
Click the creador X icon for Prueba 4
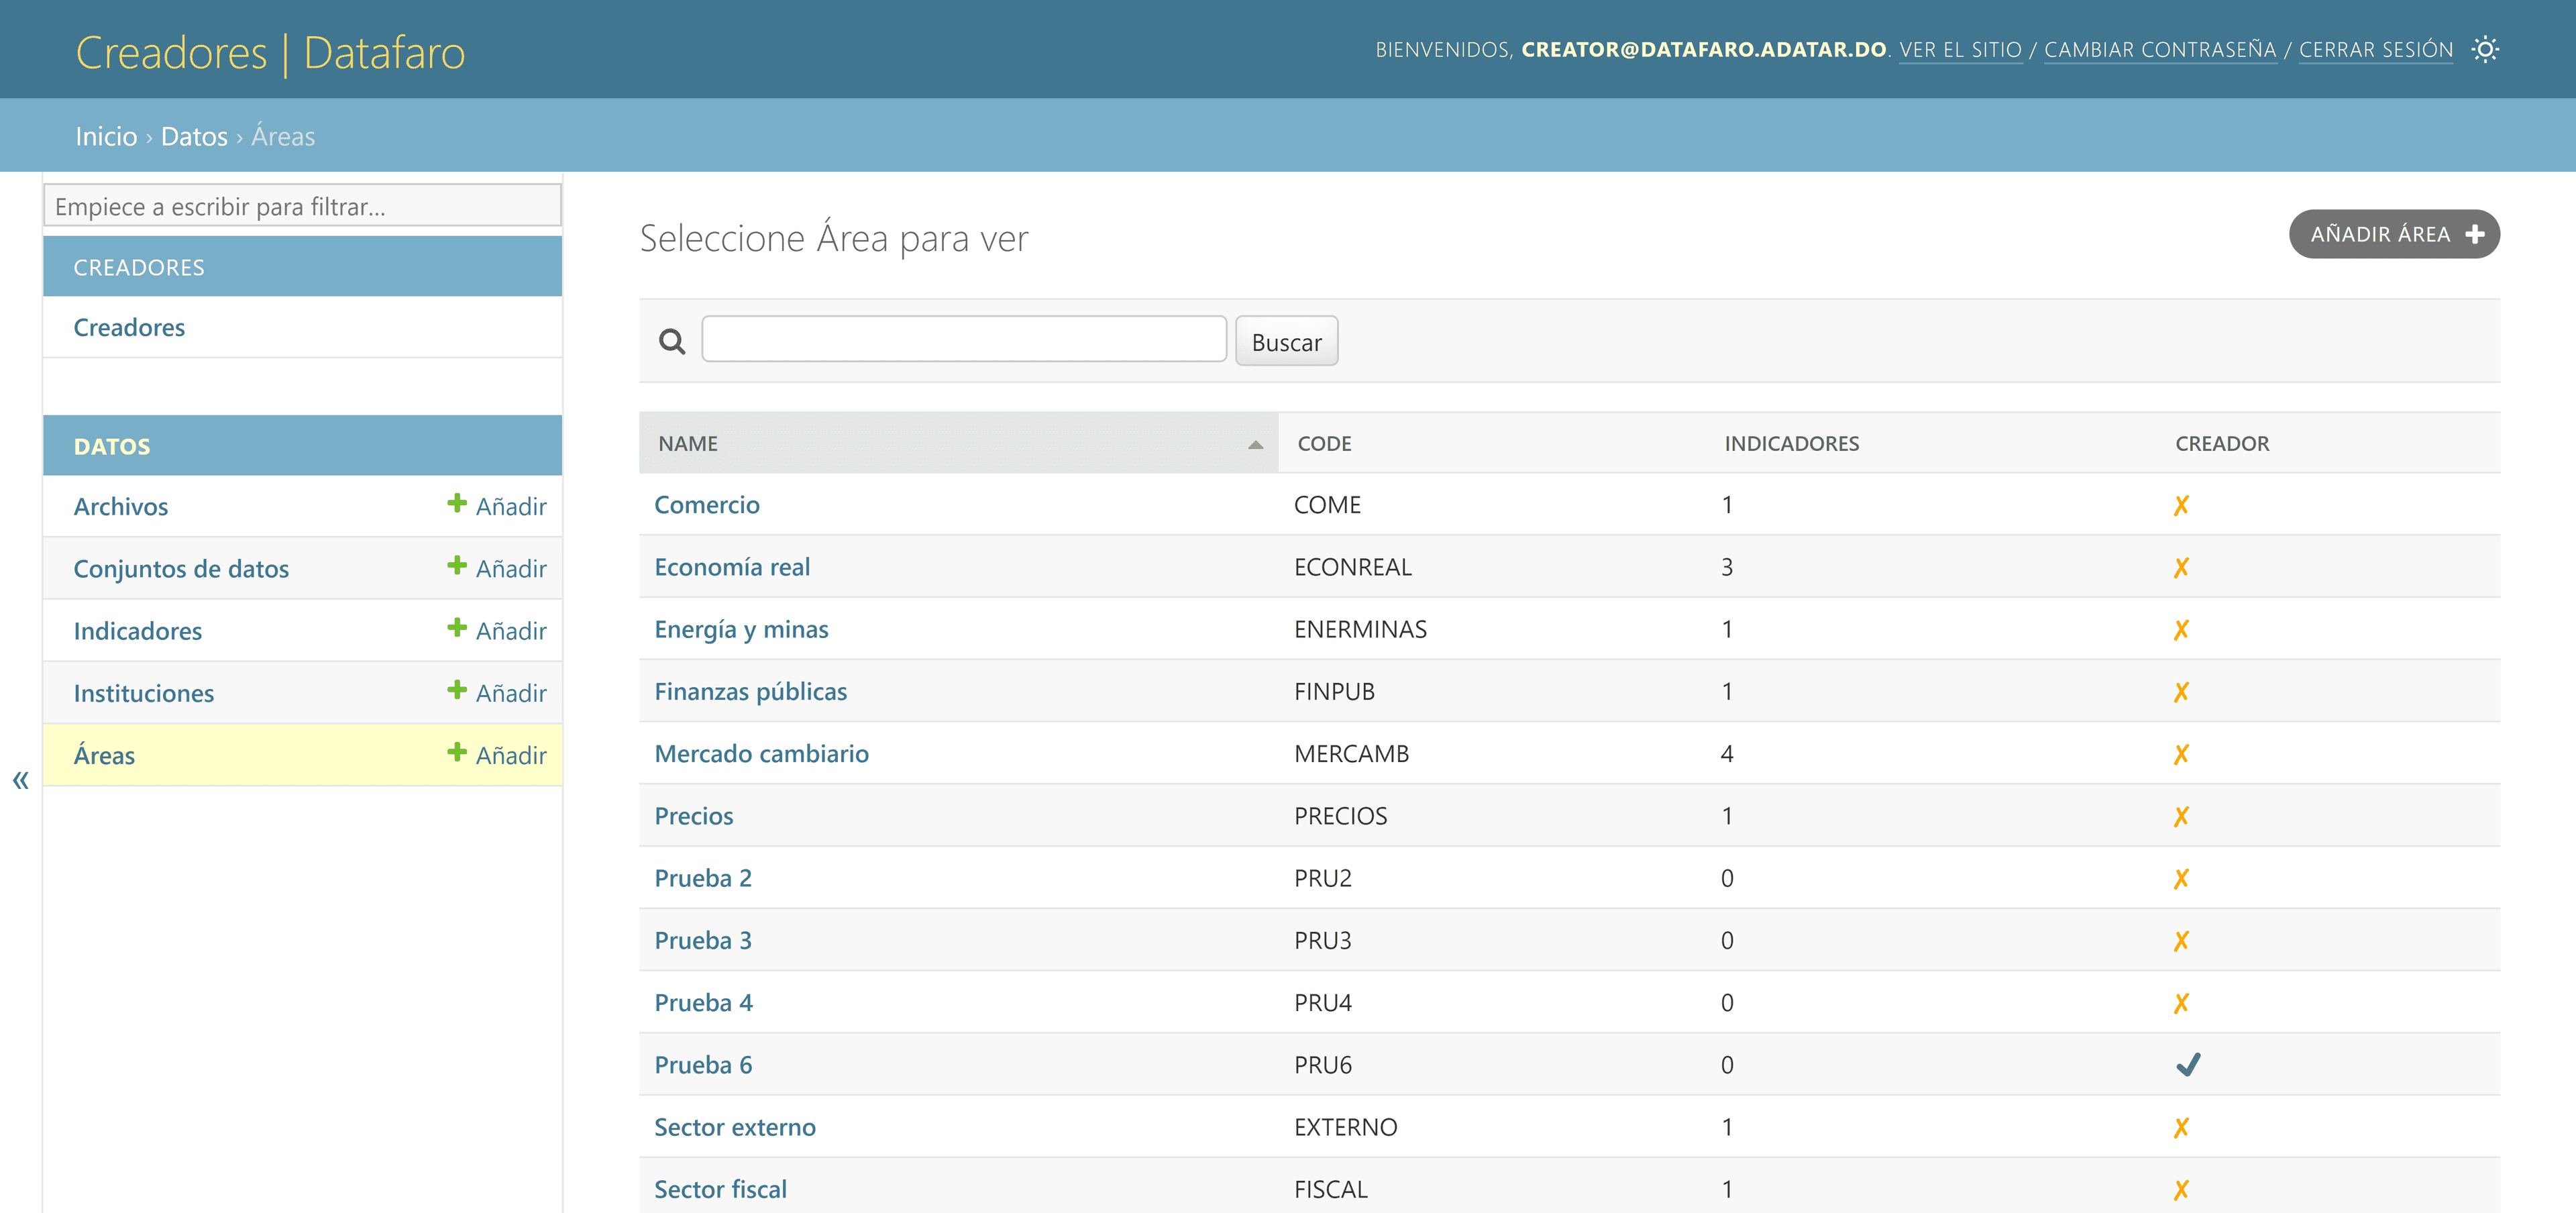[x=2181, y=1003]
